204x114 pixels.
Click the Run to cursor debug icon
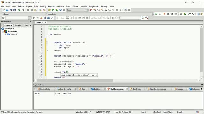point(95,10)
